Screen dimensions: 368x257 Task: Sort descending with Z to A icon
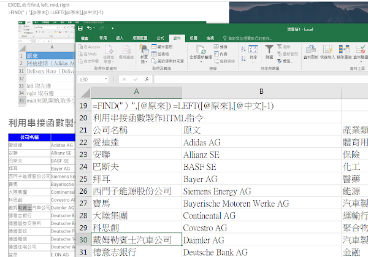click(x=243, y=58)
